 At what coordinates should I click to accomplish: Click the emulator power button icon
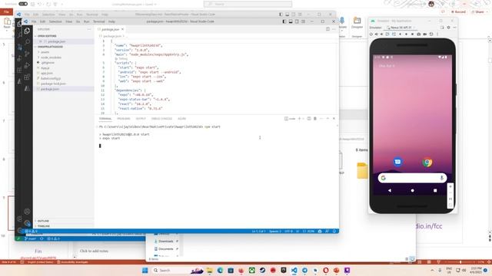tap(371, 34)
